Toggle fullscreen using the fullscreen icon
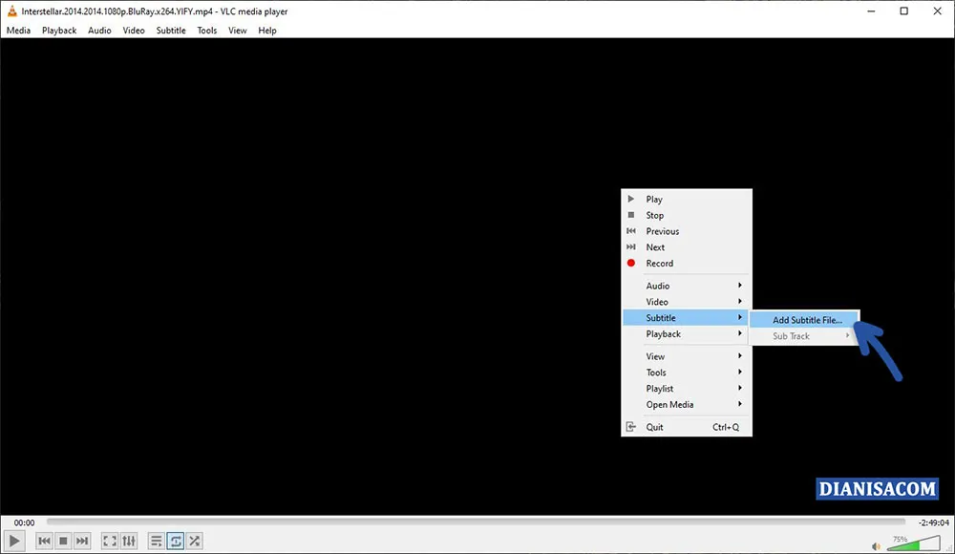Image resolution: width=955 pixels, height=554 pixels. (109, 541)
